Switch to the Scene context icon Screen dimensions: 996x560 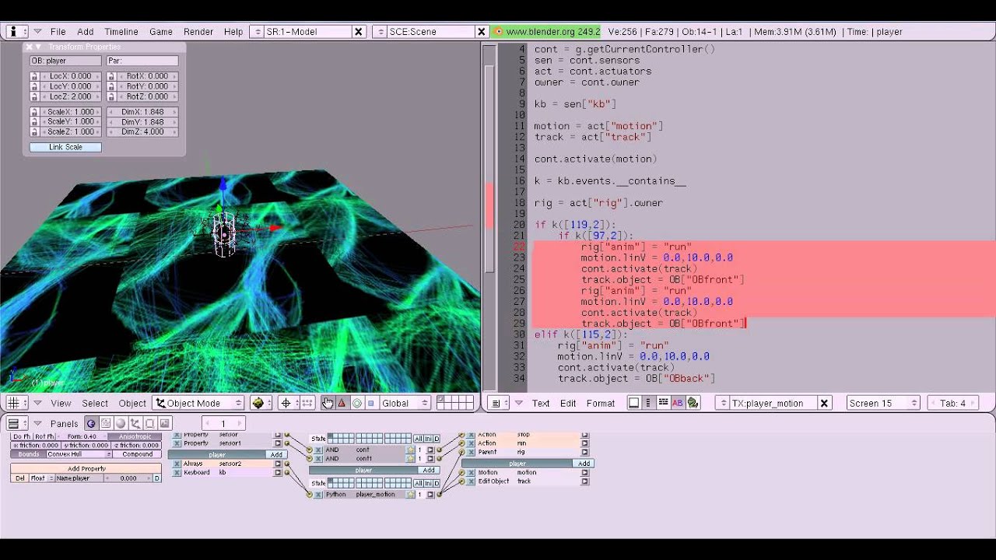165,423
